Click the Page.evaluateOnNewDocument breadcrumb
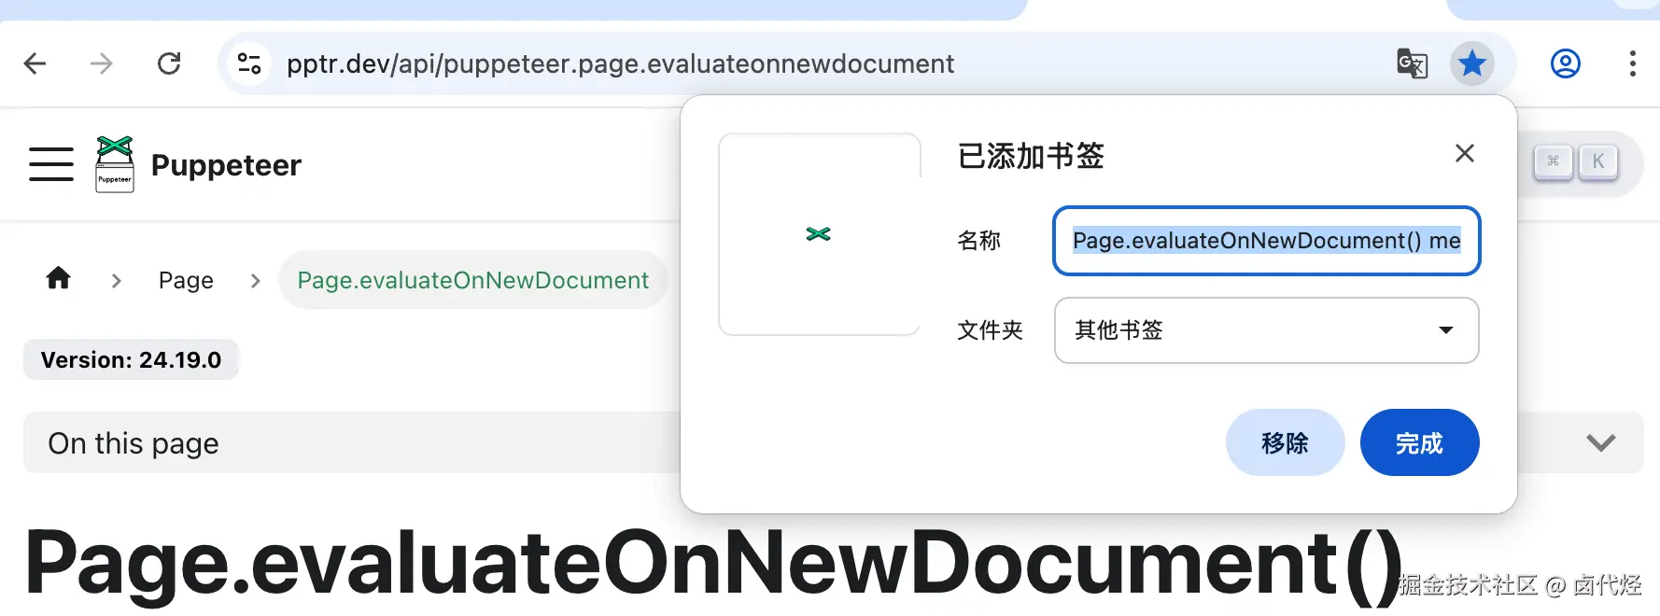Viewport: 1660px width, 616px height. tap(472, 280)
